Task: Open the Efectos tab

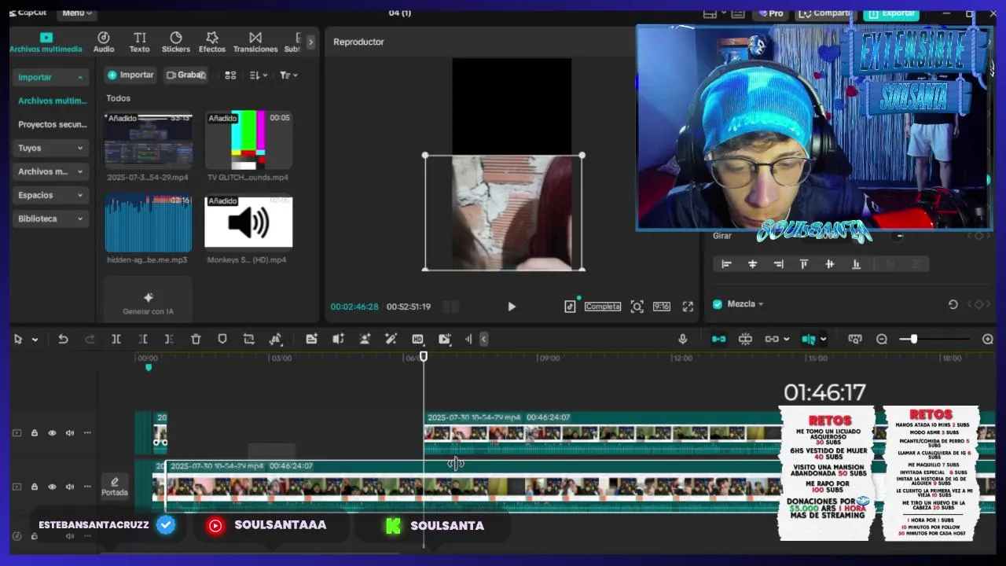Action: (x=211, y=42)
